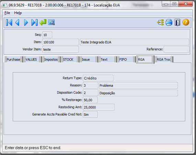Switch to the Purchase tab
The image size is (196, 155).
click(x=13, y=59)
